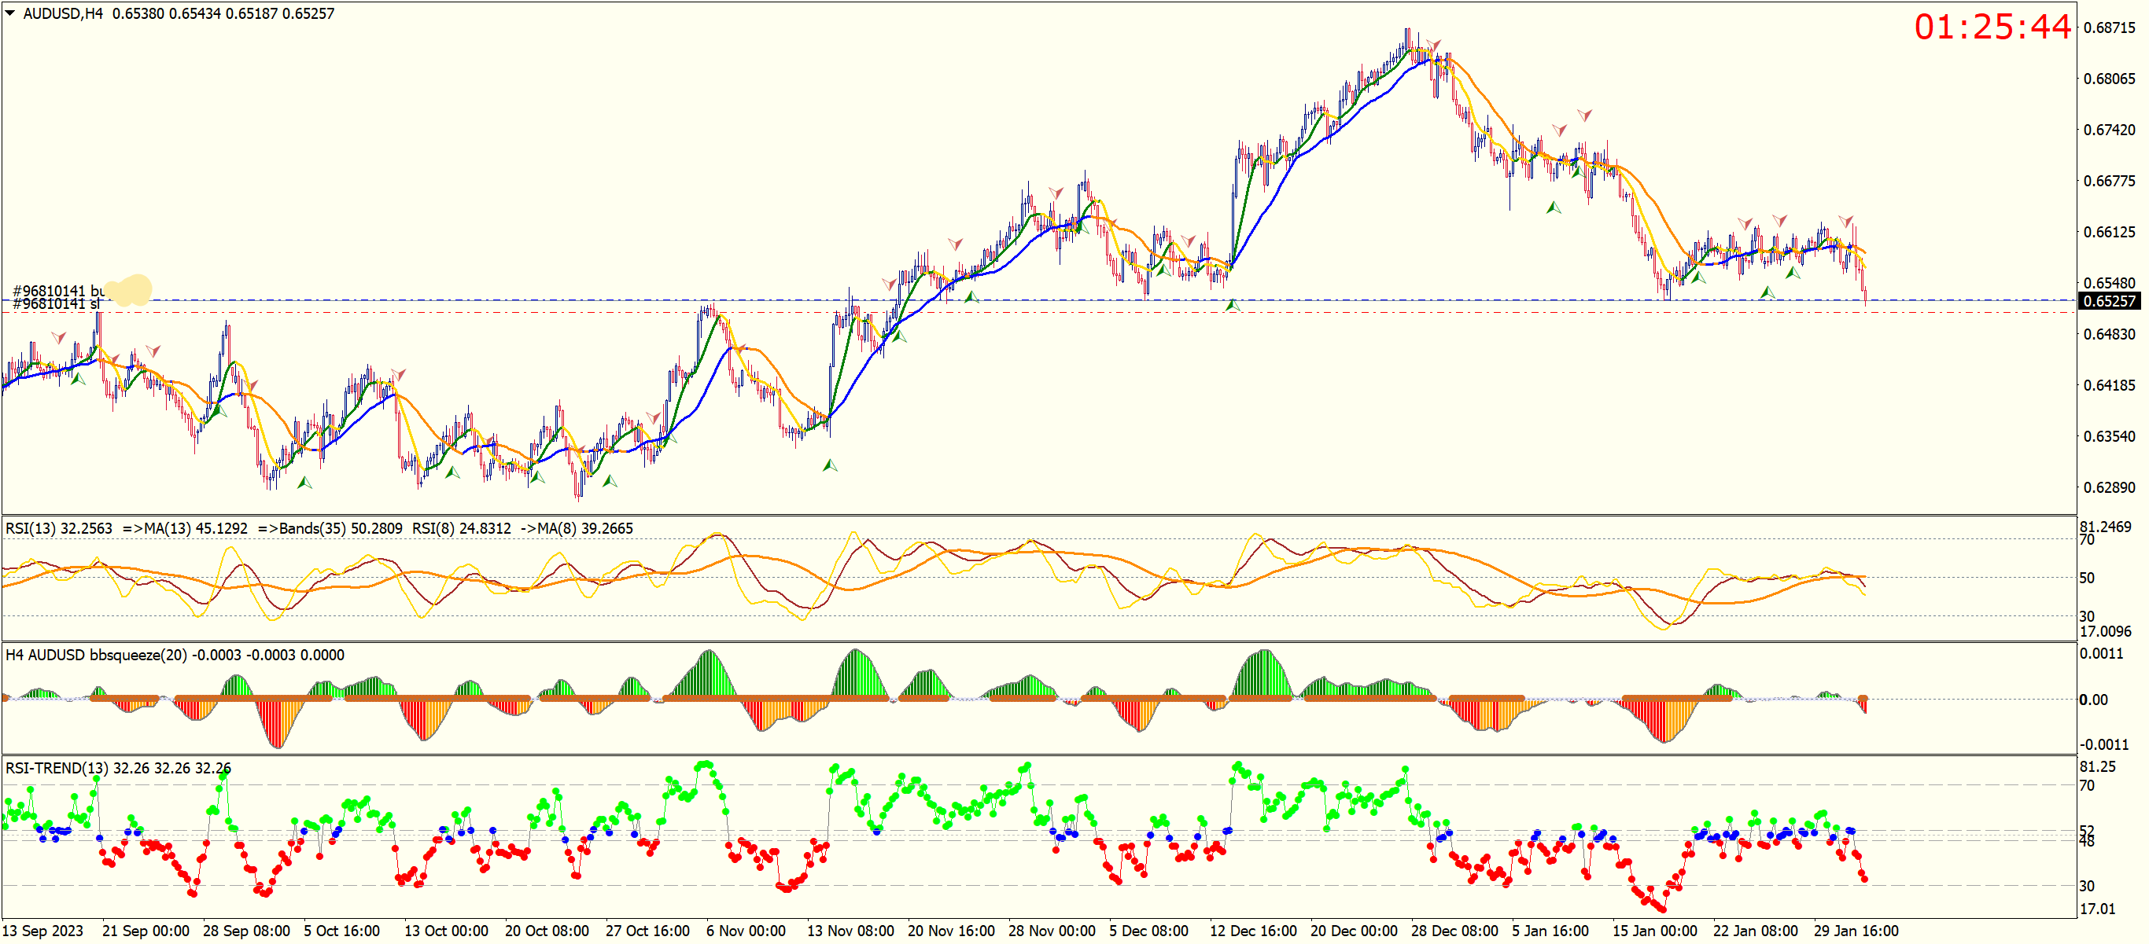Click the triangle before AUDUSD,H4 title

point(10,13)
